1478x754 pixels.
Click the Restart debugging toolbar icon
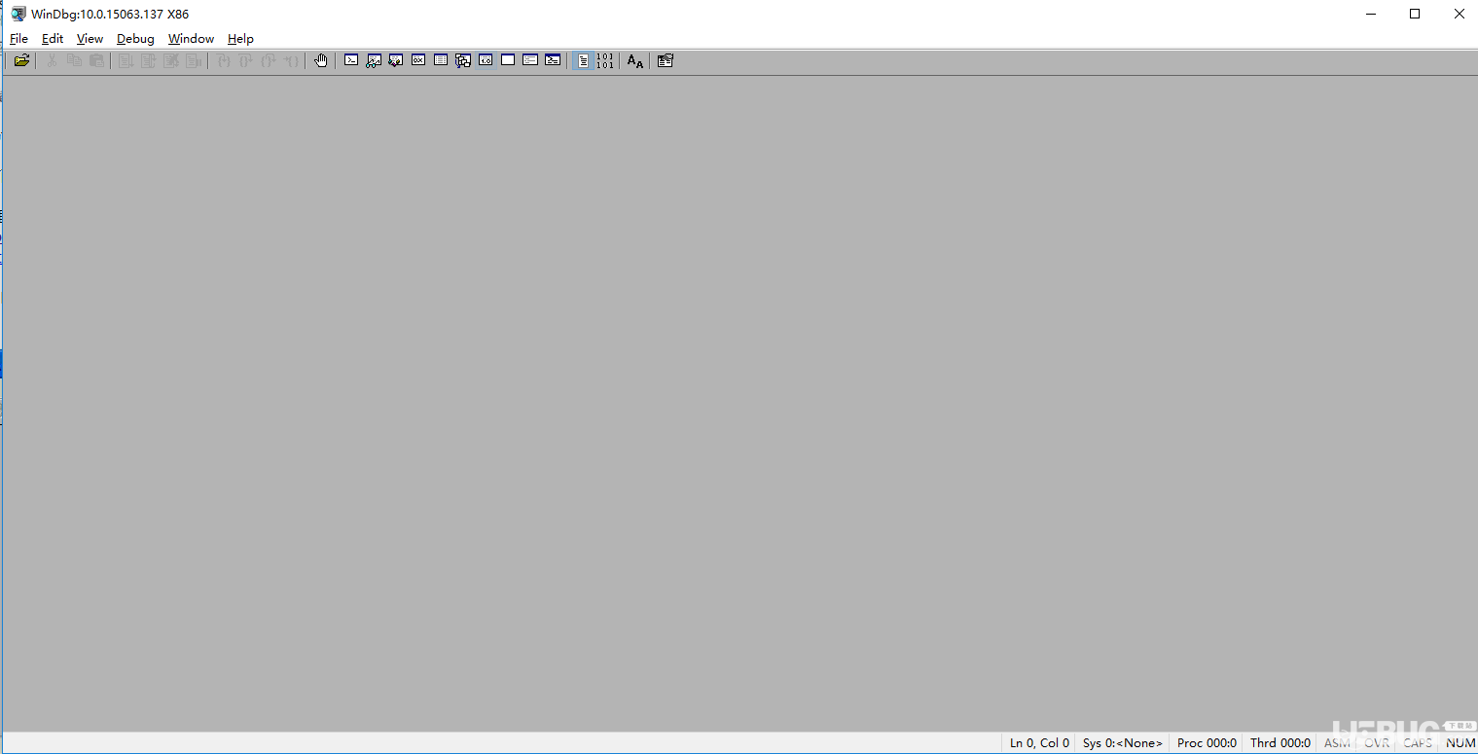[x=149, y=60]
